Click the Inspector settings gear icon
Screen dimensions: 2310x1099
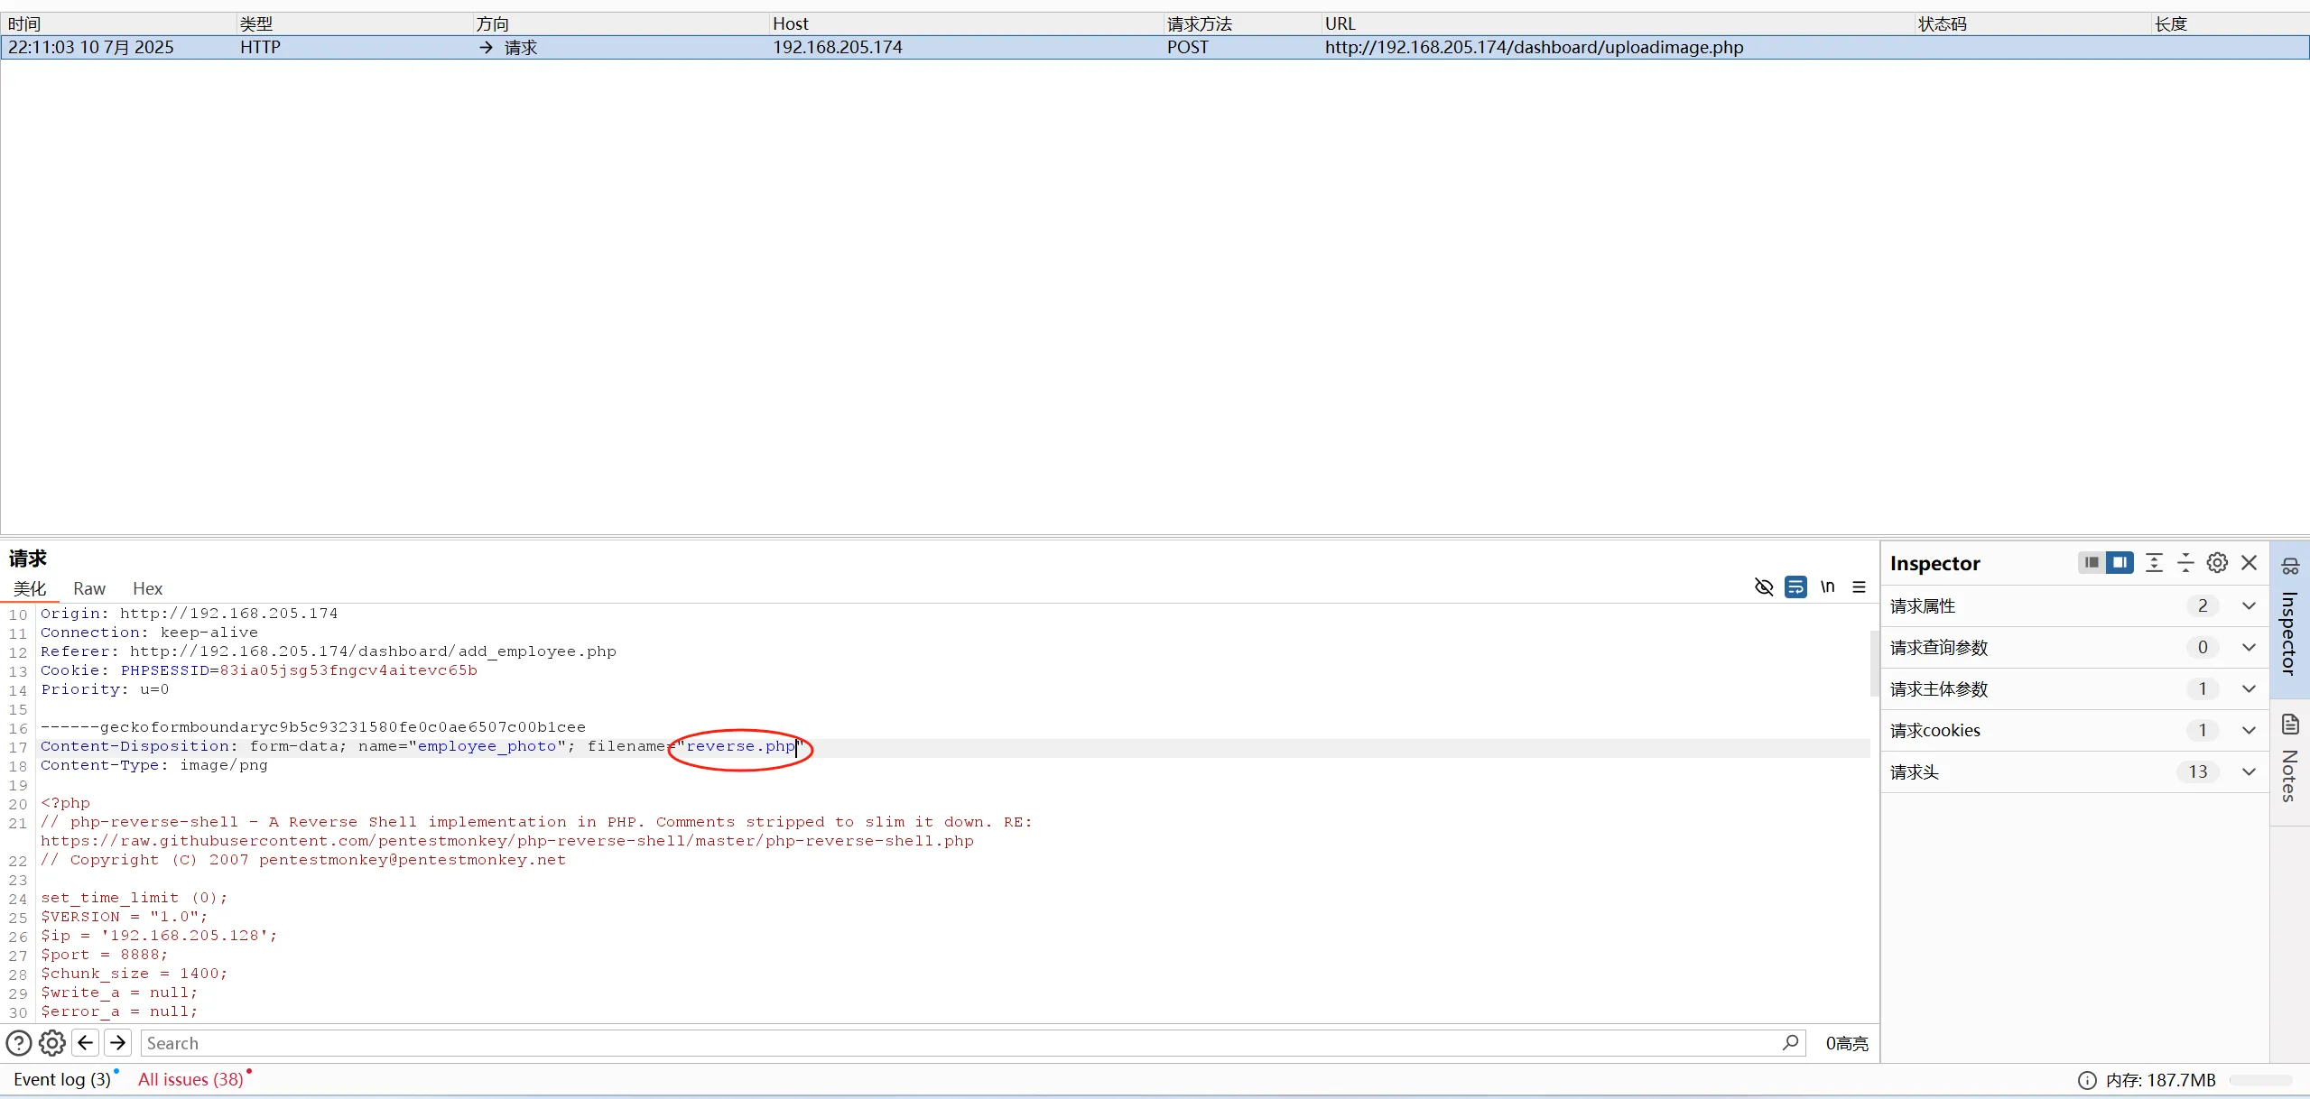[x=2216, y=563]
